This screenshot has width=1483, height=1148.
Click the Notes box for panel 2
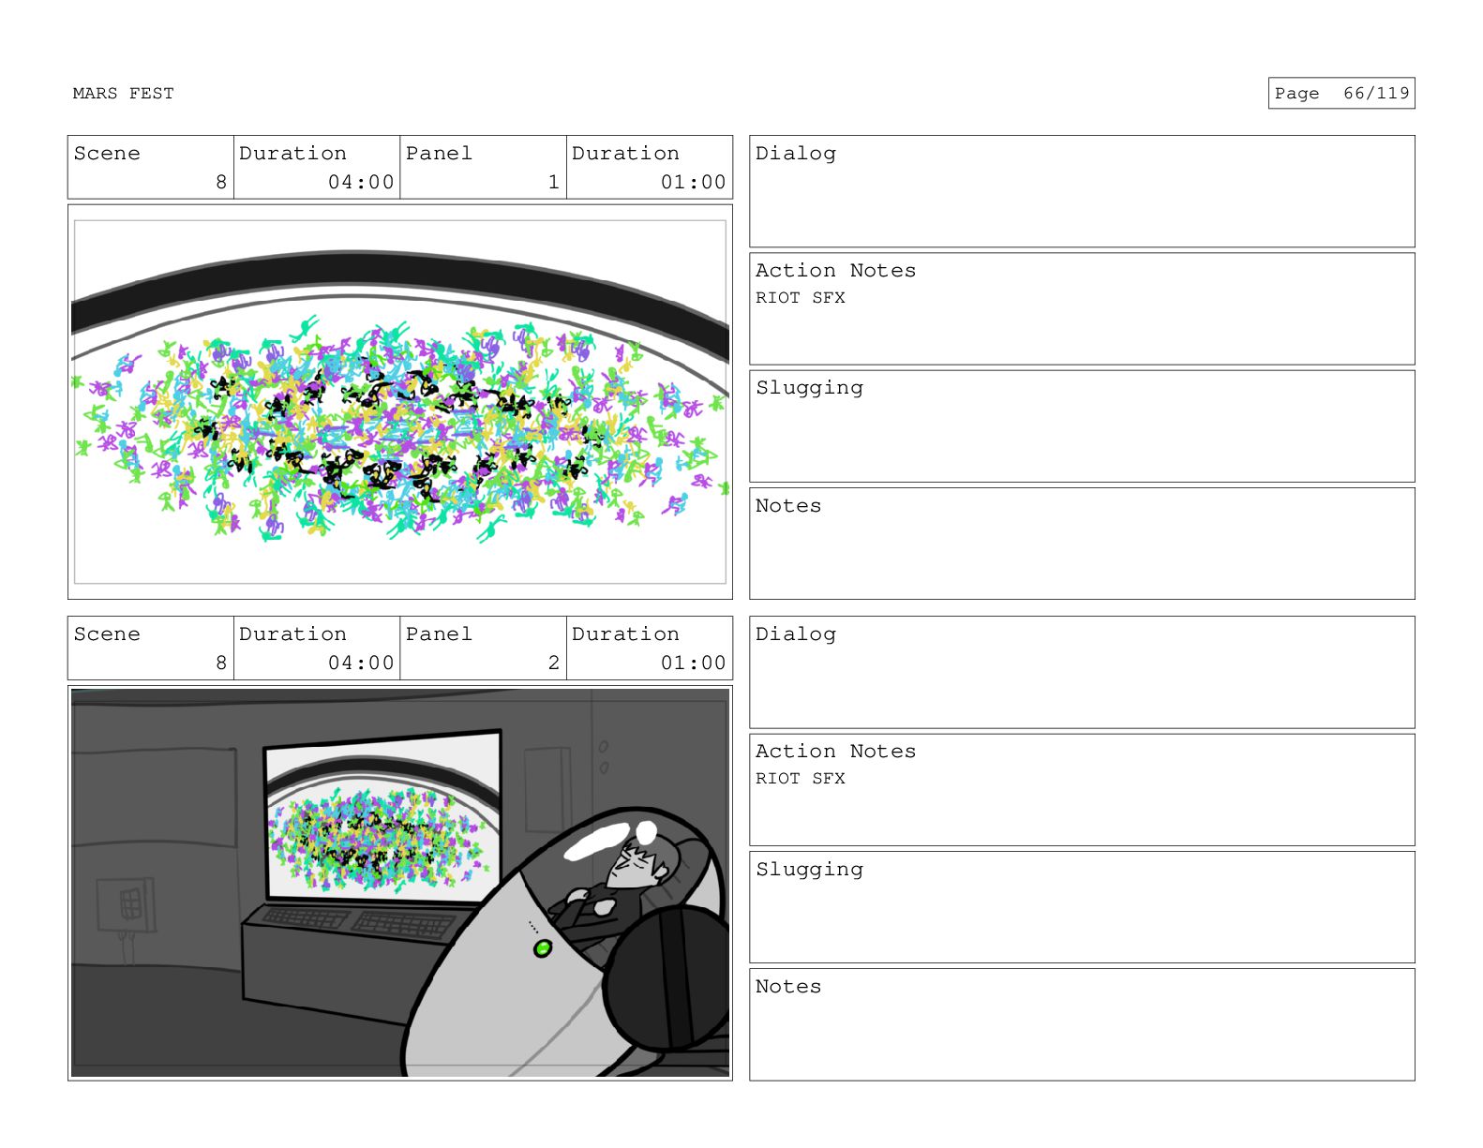click(x=1082, y=1024)
